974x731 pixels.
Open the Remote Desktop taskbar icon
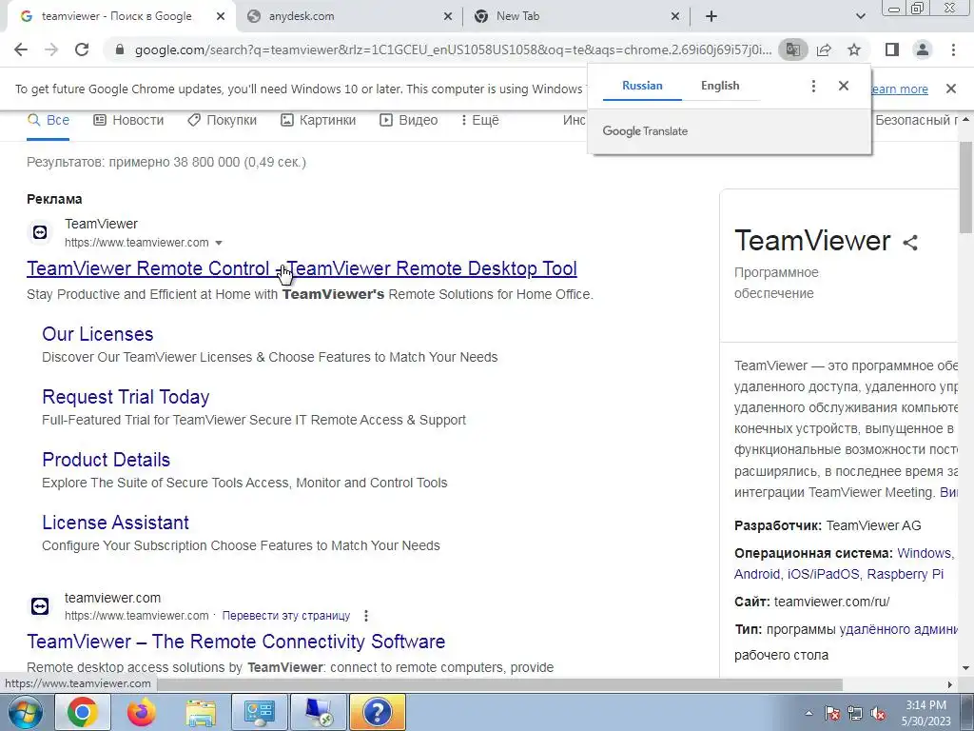318,712
